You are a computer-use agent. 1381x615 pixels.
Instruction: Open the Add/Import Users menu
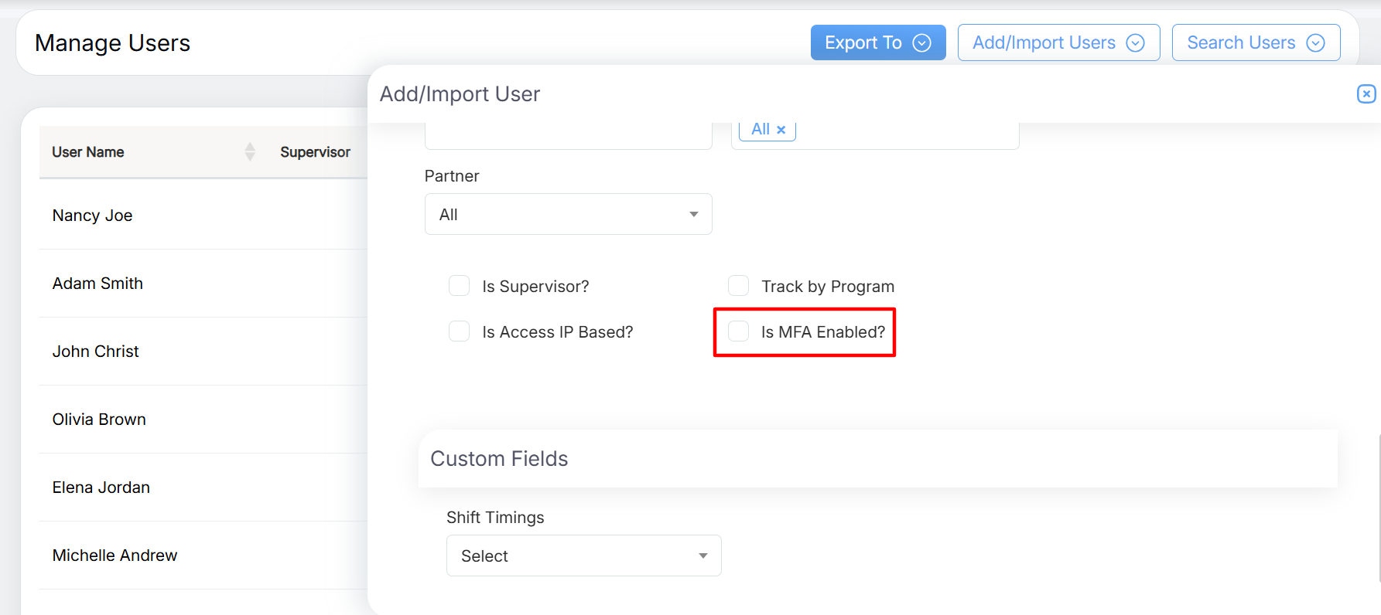(x=1044, y=42)
